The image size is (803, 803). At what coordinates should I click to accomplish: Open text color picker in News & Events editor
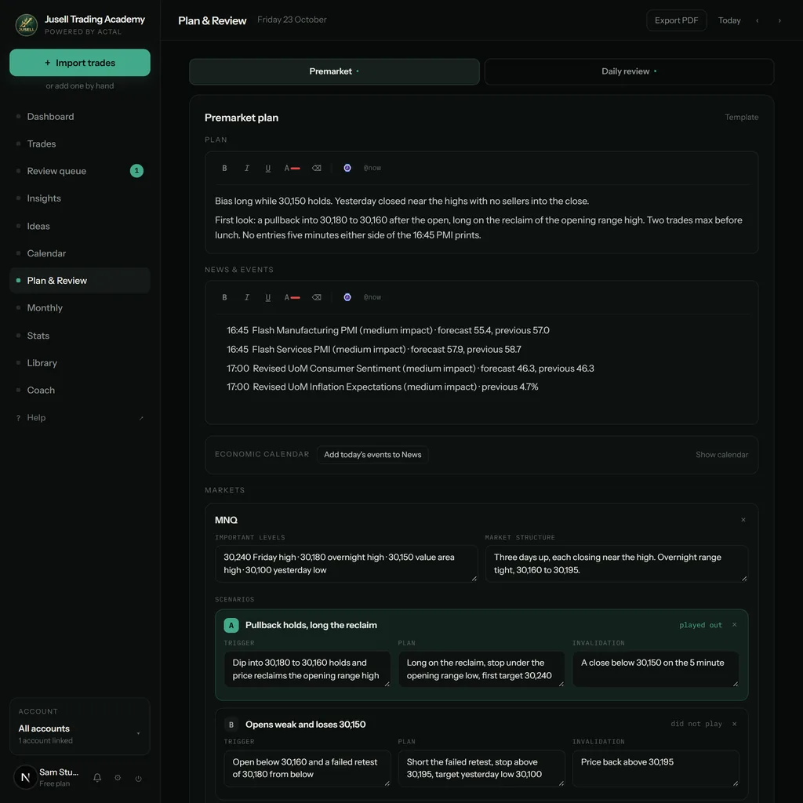(x=292, y=297)
